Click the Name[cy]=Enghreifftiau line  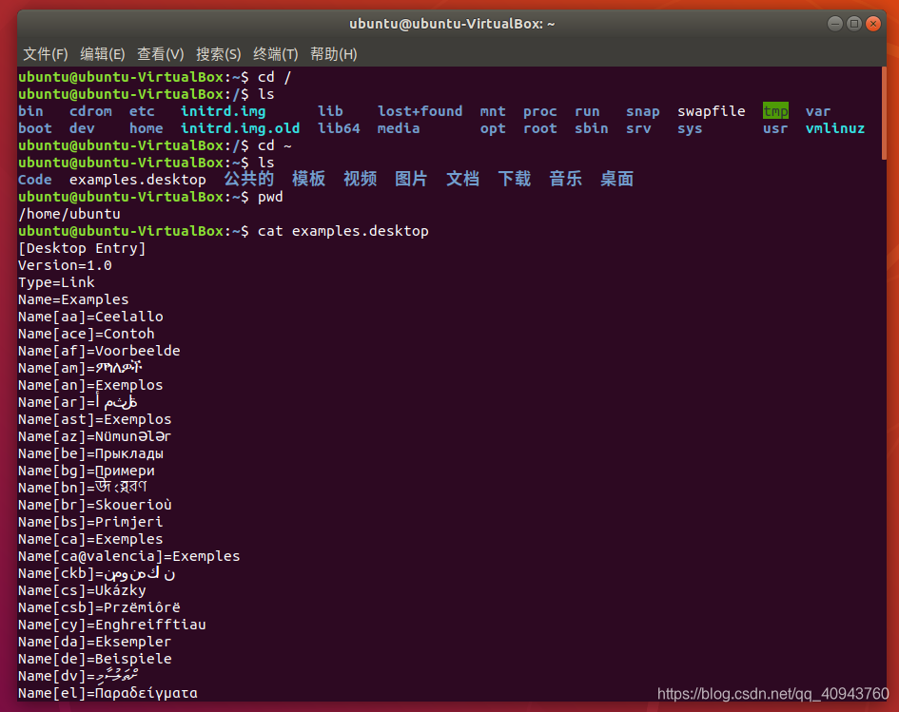tap(112, 625)
